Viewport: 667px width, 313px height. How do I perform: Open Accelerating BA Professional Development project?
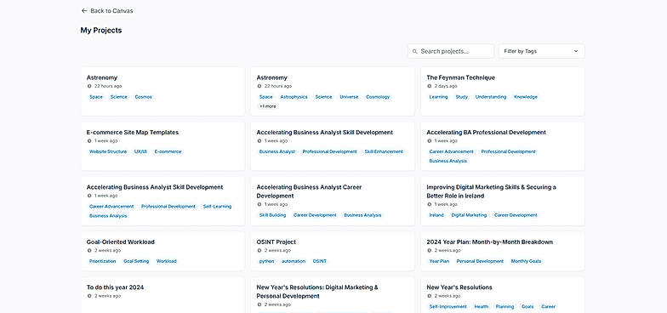487,133
